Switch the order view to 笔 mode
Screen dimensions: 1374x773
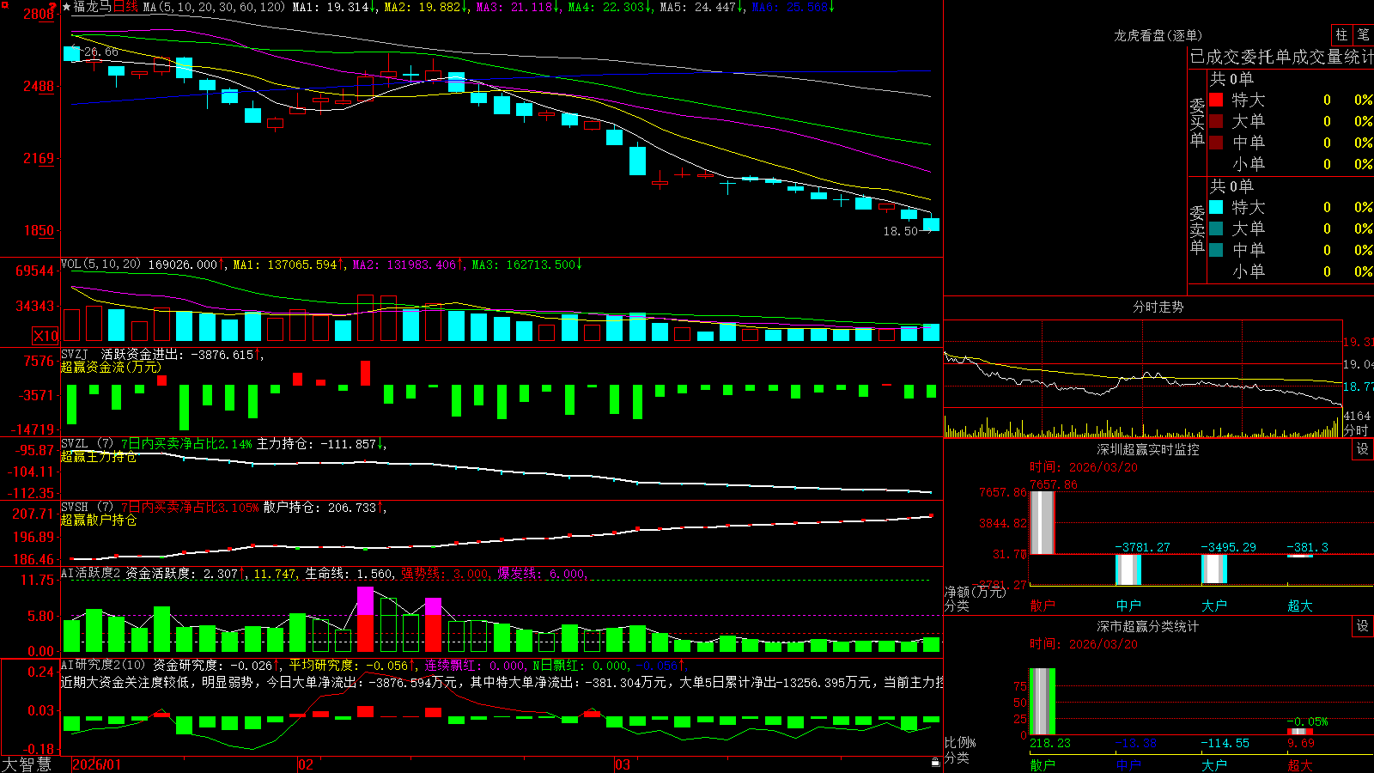(x=1364, y=34)
